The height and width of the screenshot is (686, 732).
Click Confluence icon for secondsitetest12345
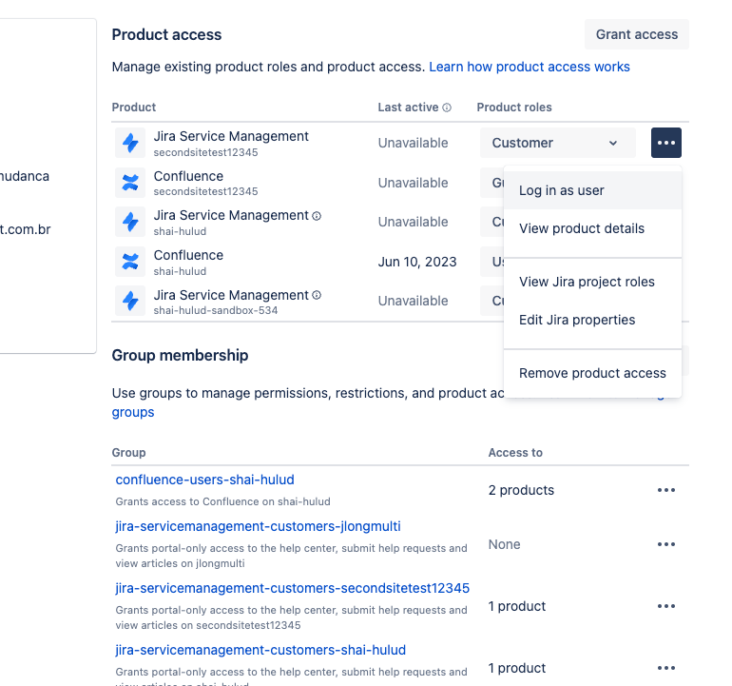point(130,183)
